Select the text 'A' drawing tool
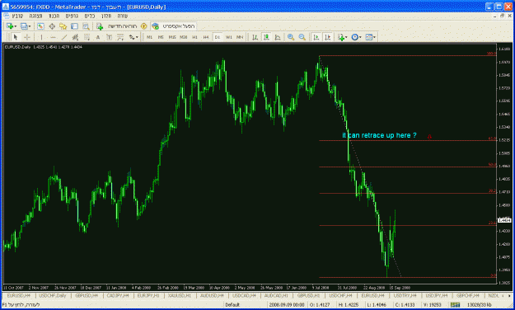The width and height of the screenshot is (515, 310). coord(98,37)
